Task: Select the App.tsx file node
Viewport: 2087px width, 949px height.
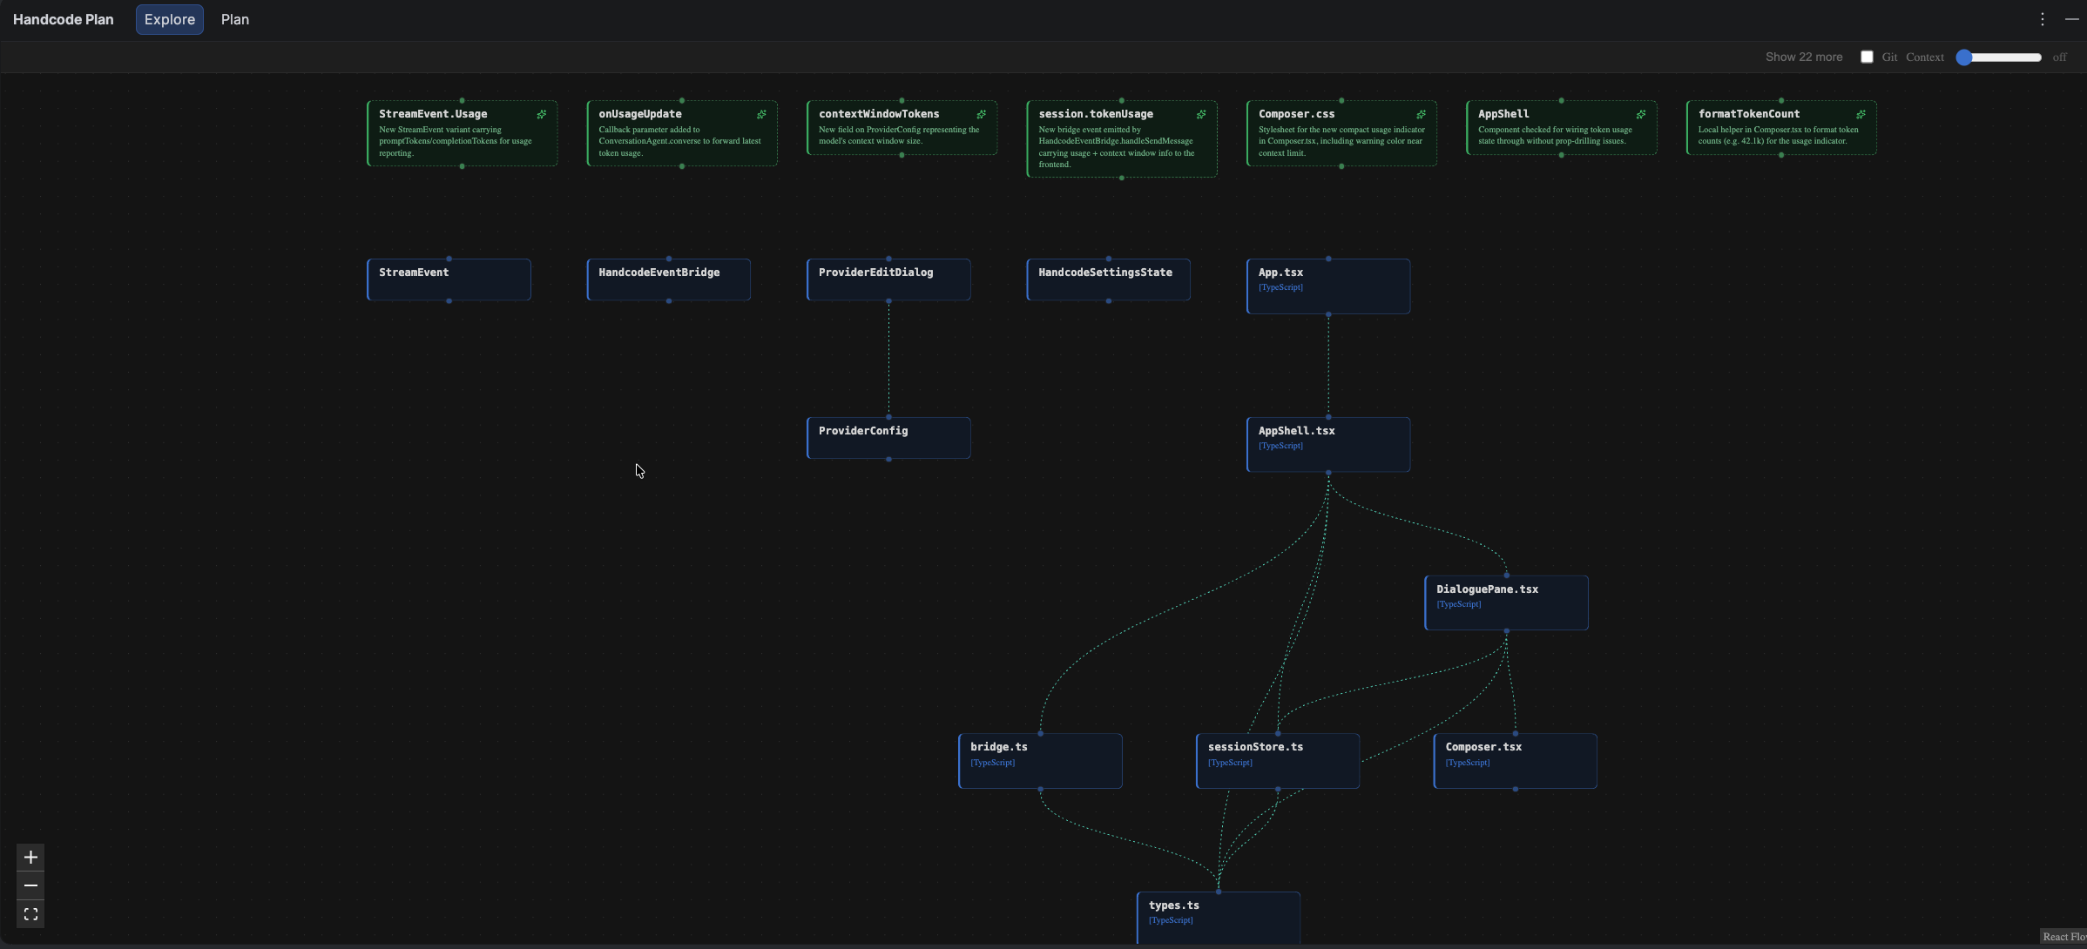Action: point(1328,286)
